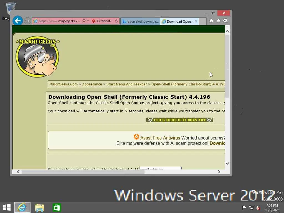Minimize the Internet Explorer window
The height and width of the screenshot is (213, 284).
pyautogui.click(x=206, y=13)
